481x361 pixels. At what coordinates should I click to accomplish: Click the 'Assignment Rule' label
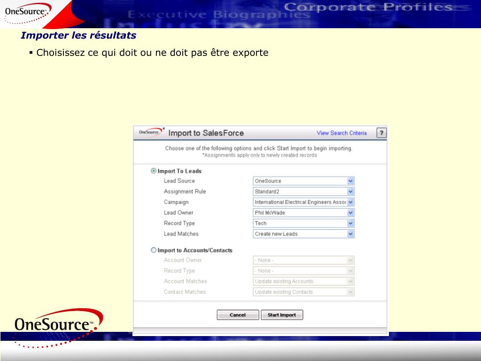185,192
